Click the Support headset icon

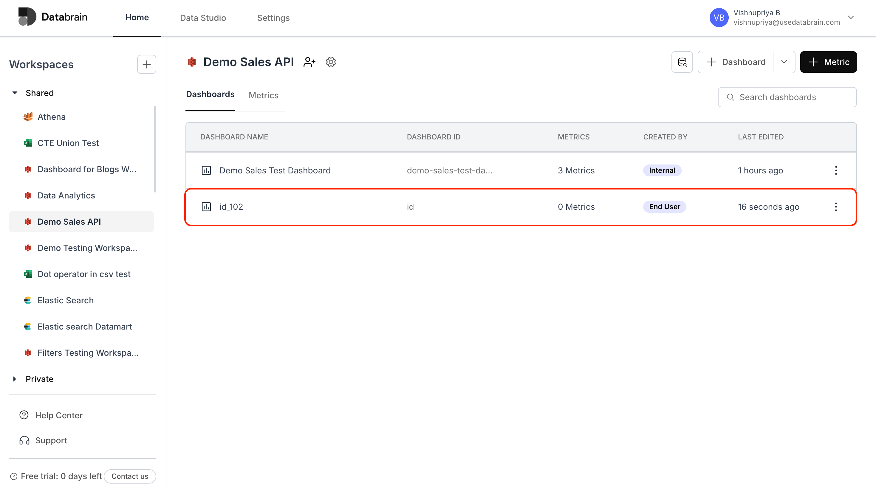[x=24, y=440]
